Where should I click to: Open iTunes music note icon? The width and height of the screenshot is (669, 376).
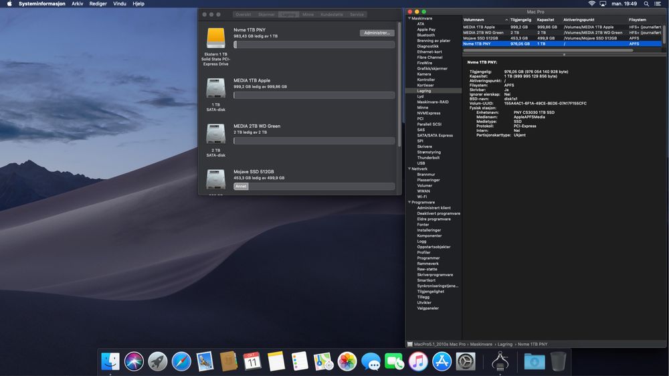pos(418,361)
